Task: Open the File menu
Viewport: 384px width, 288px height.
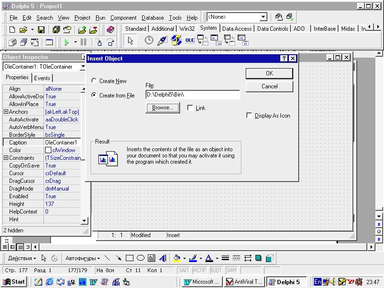Action: click(x=13, y=18)
